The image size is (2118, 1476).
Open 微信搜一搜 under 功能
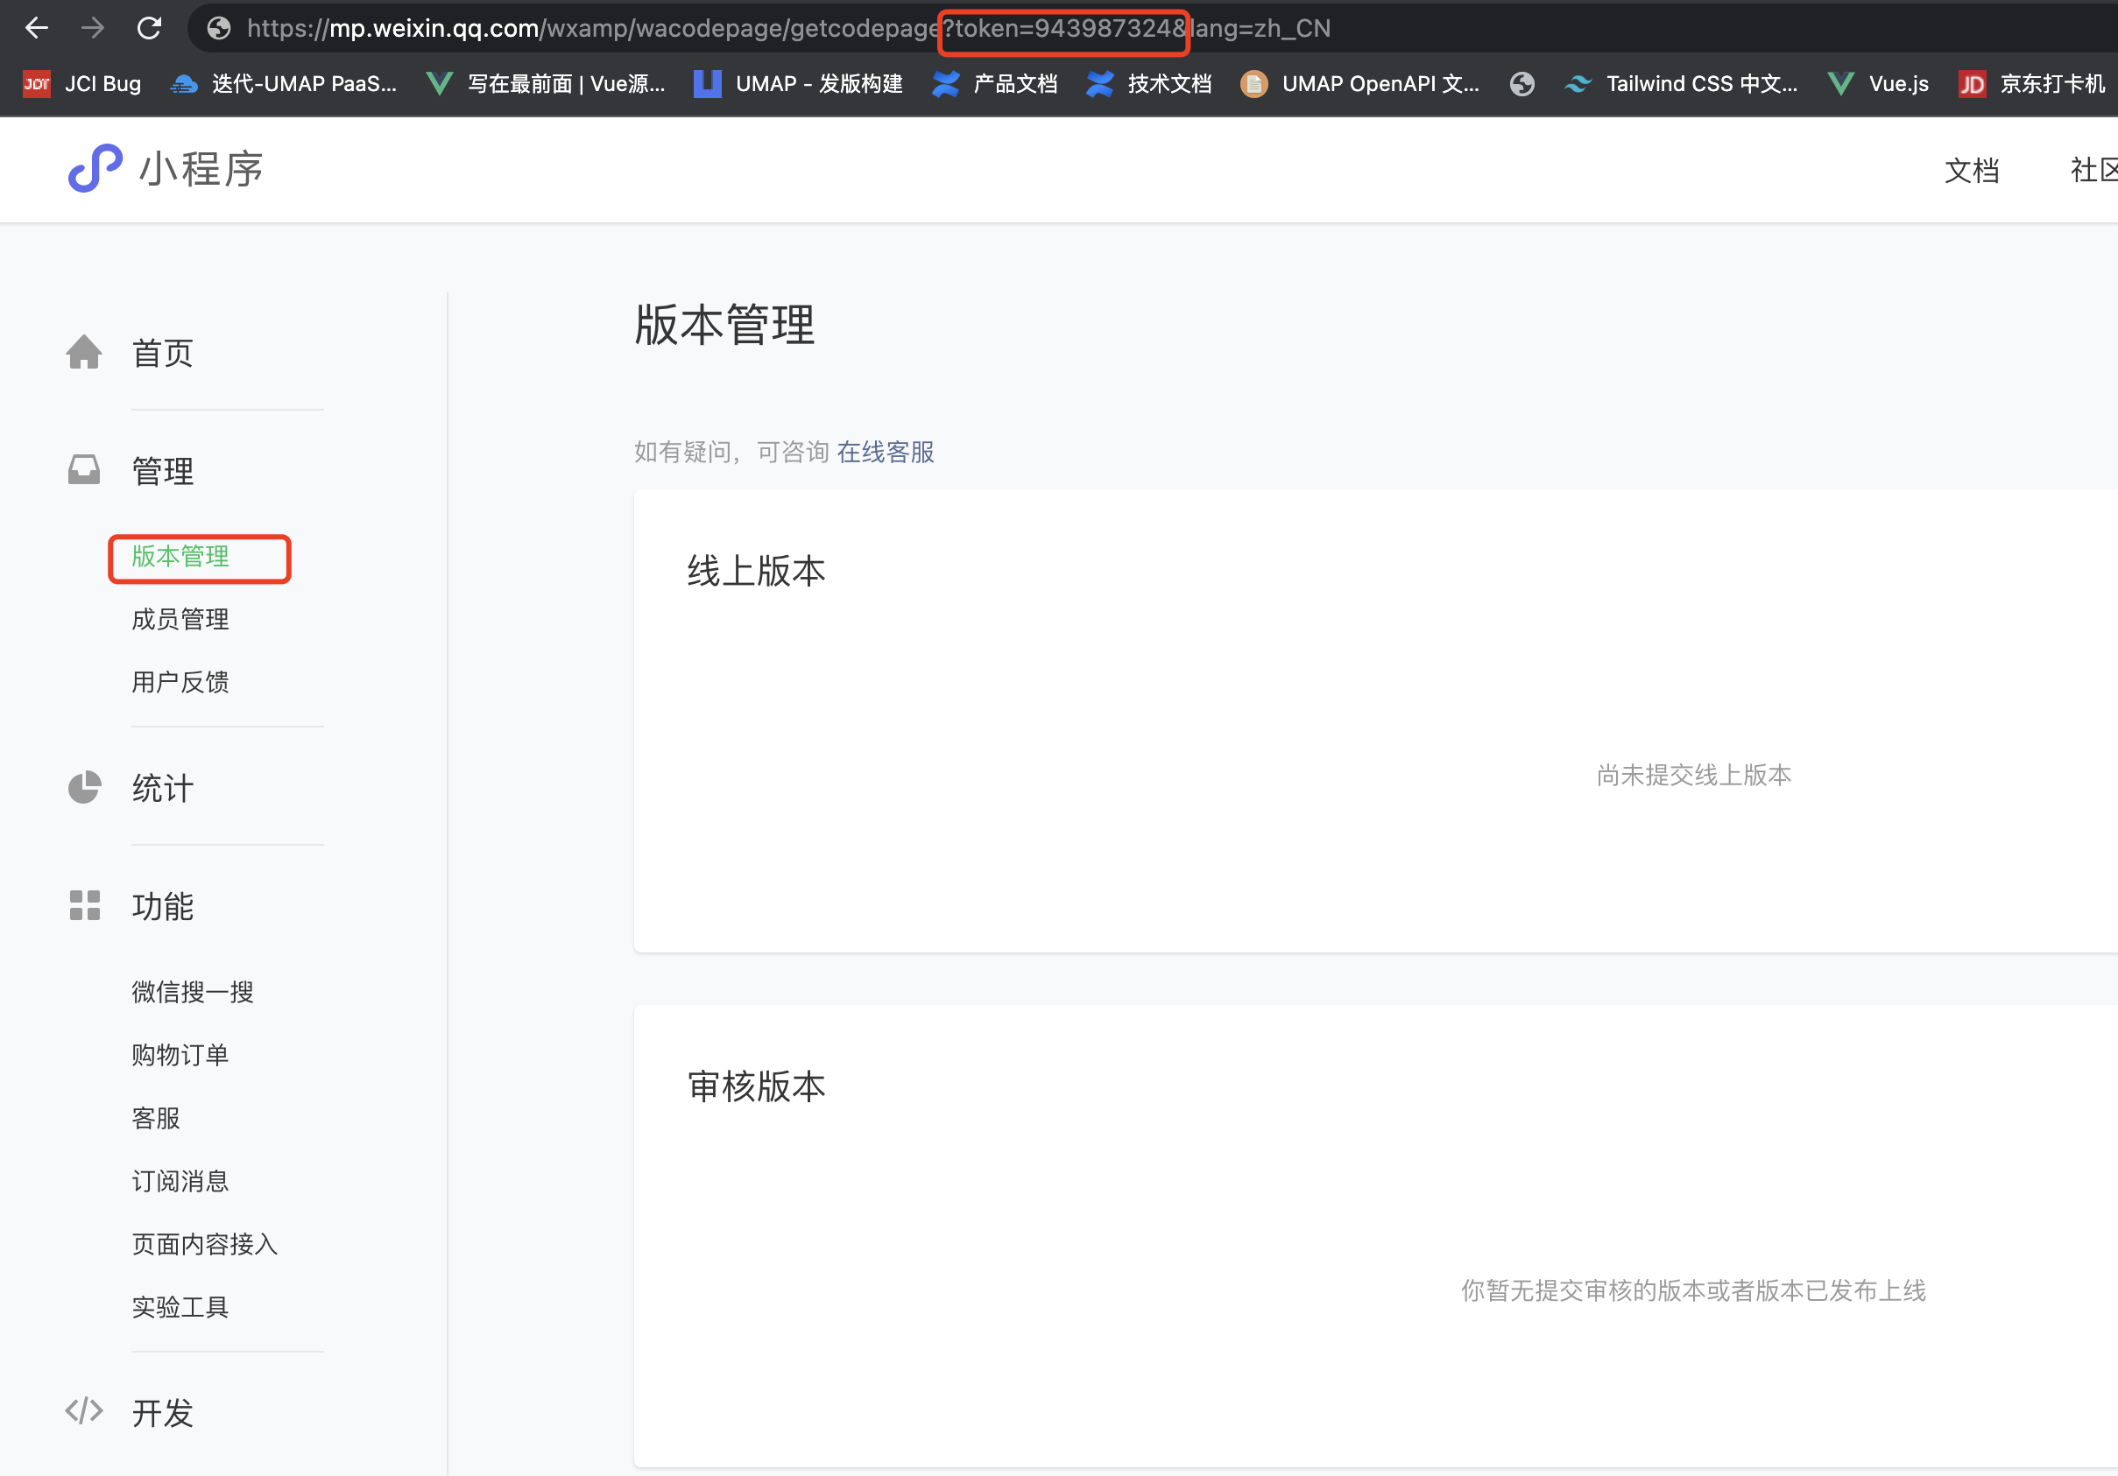coord(192,992)
